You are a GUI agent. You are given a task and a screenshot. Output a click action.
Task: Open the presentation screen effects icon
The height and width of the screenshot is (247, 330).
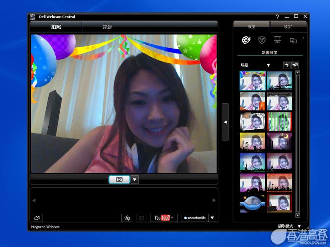(x=277, y=40)
